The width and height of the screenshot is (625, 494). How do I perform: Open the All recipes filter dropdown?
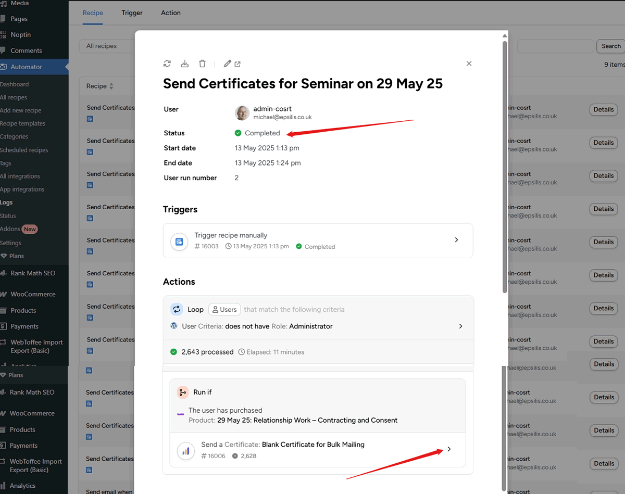pyautogui.click(x=106, y=46)
